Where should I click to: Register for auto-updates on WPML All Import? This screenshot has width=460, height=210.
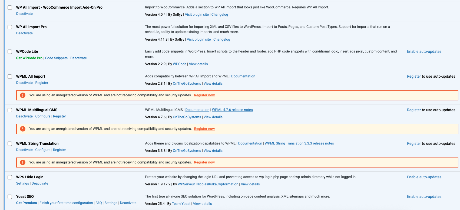tap(414, 77)
